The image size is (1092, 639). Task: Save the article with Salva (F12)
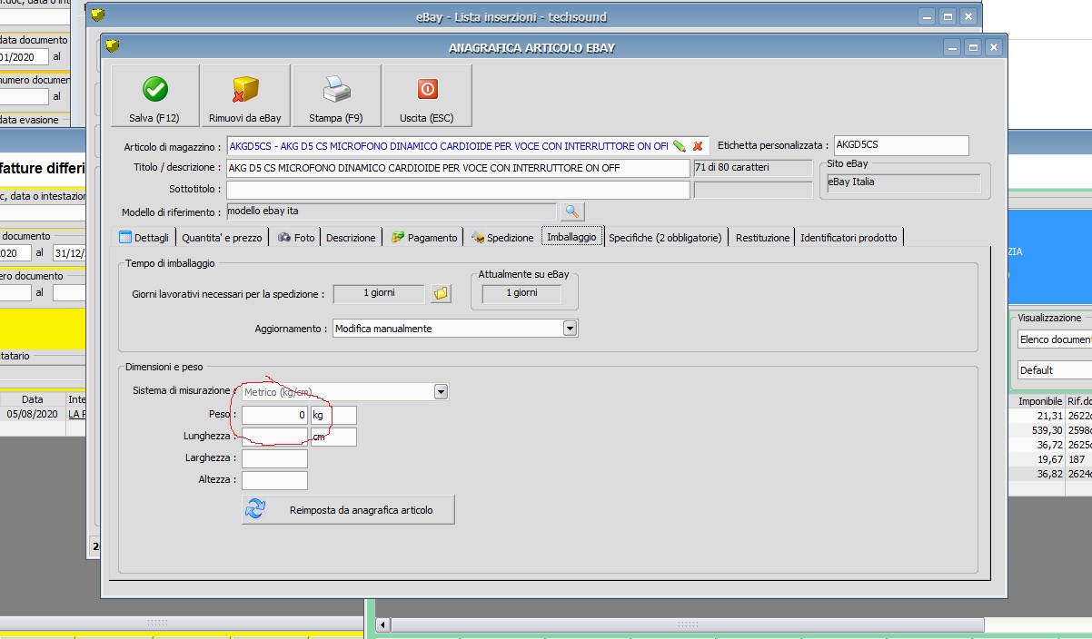coord(154,95)
